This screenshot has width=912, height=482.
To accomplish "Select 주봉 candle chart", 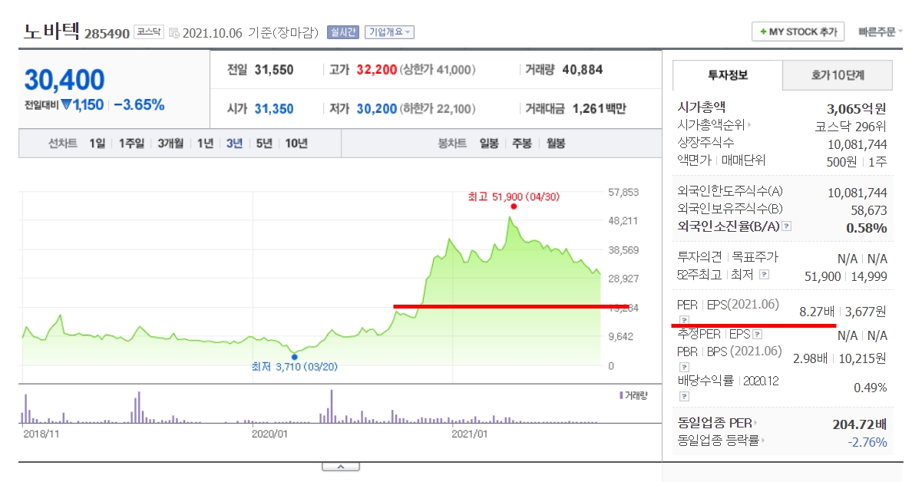I will coord(522,144).
